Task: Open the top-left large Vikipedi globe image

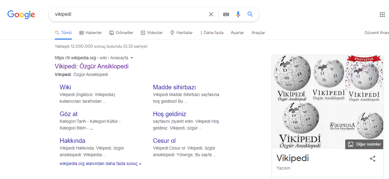Action: tap(292, 78)
